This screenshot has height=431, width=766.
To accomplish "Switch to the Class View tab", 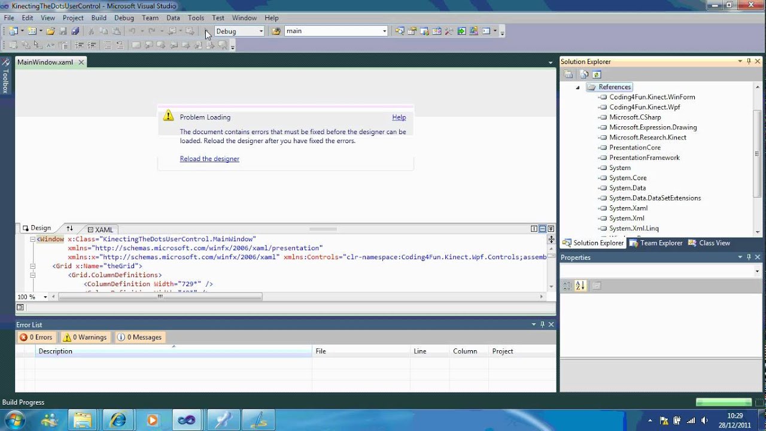I will point(709,243).
